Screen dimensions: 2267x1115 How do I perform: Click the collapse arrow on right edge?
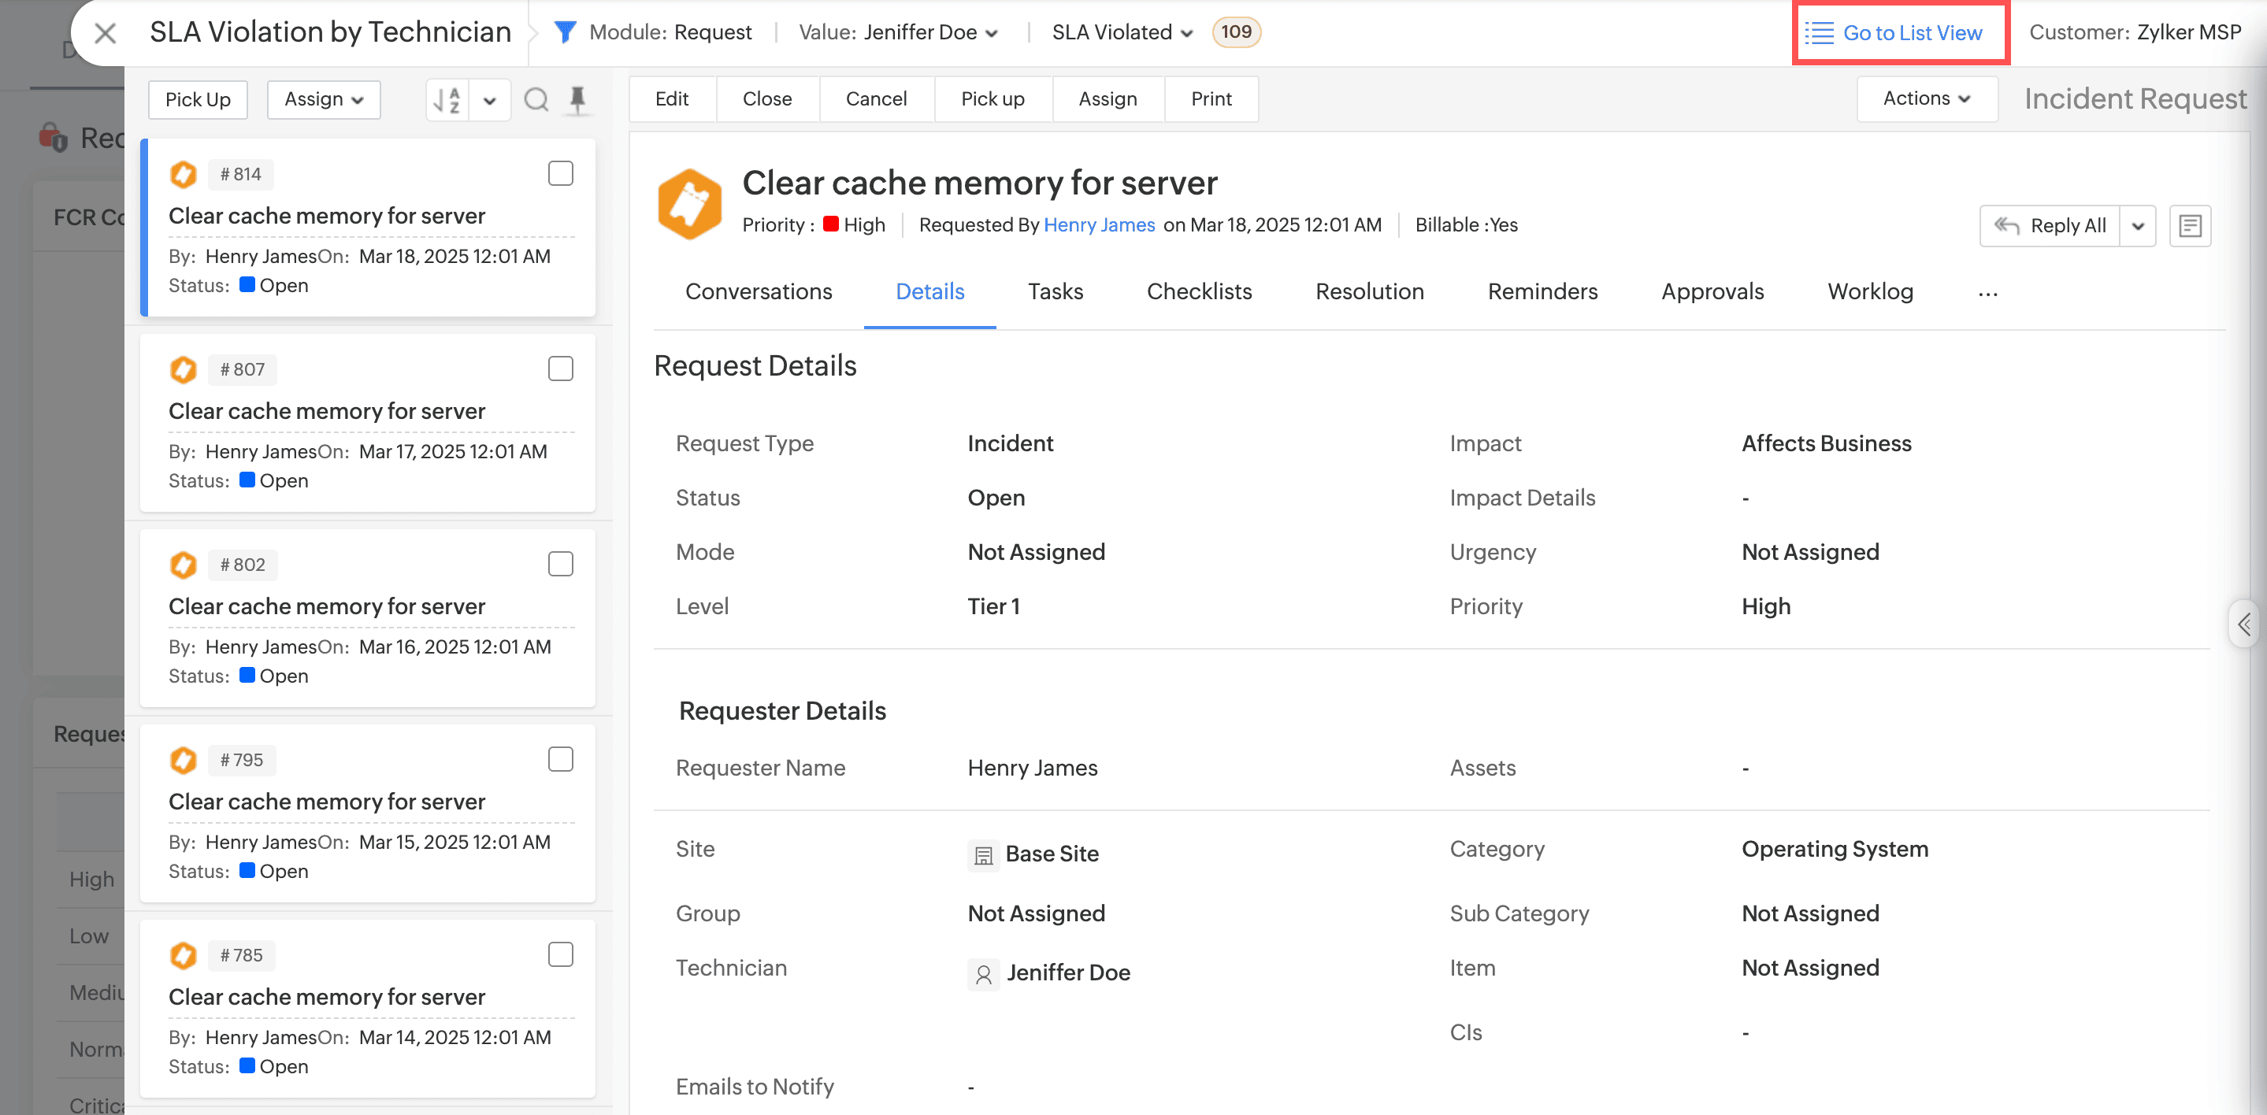(2244, 624)
